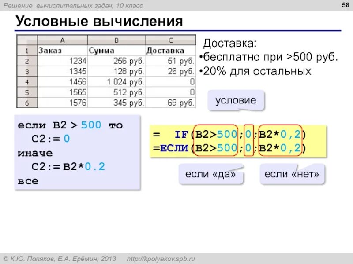Click the если «нет» callout
353x264 pixels.
(x=292, y=174)
